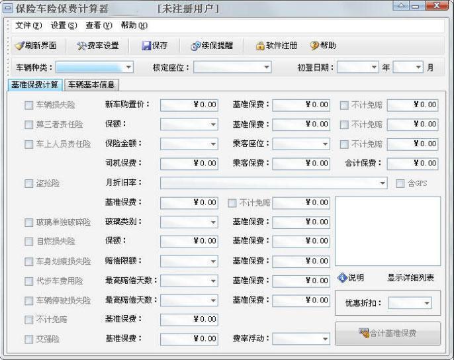Screen dimensions: 454x360
Task: Enable the 车辆损失险 checkbox
Action: coord(28,105)
